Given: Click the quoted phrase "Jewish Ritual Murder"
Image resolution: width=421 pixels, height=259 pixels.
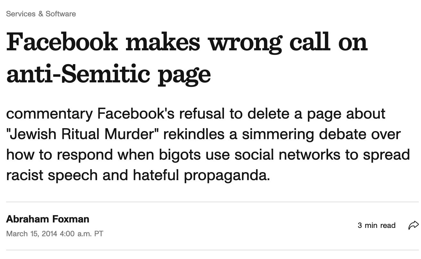Looking at the screenshot, I should 82,134.
